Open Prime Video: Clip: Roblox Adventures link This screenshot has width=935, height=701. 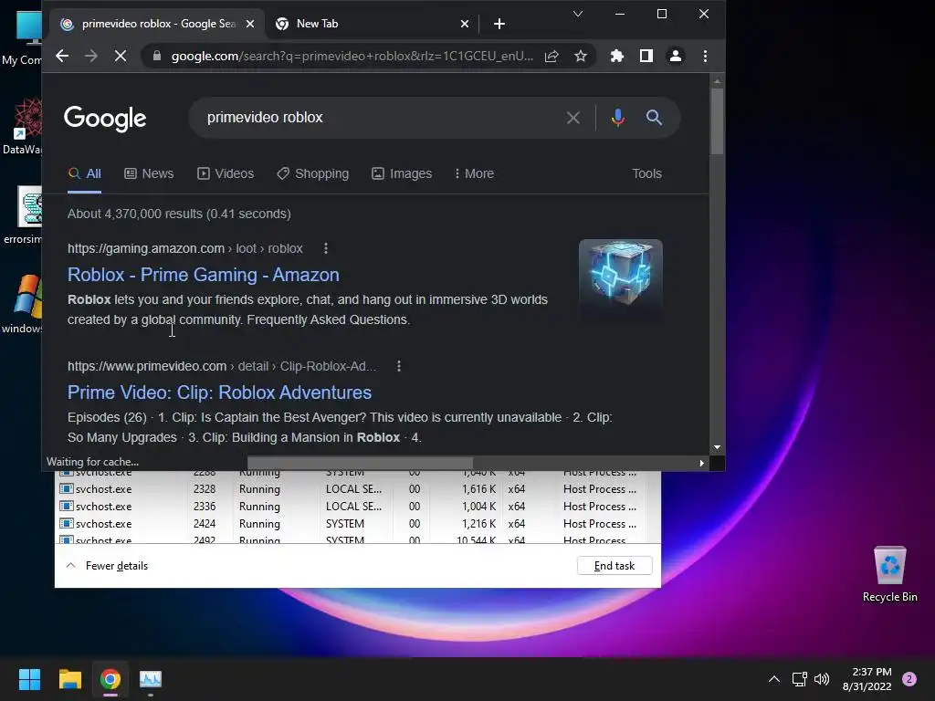coord(219,392)
